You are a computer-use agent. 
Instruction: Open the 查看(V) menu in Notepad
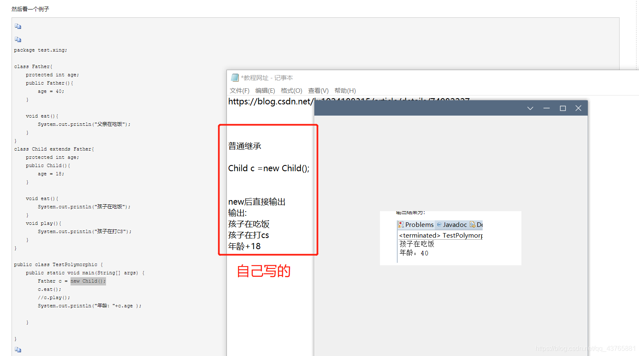click(x=318, y=91)
